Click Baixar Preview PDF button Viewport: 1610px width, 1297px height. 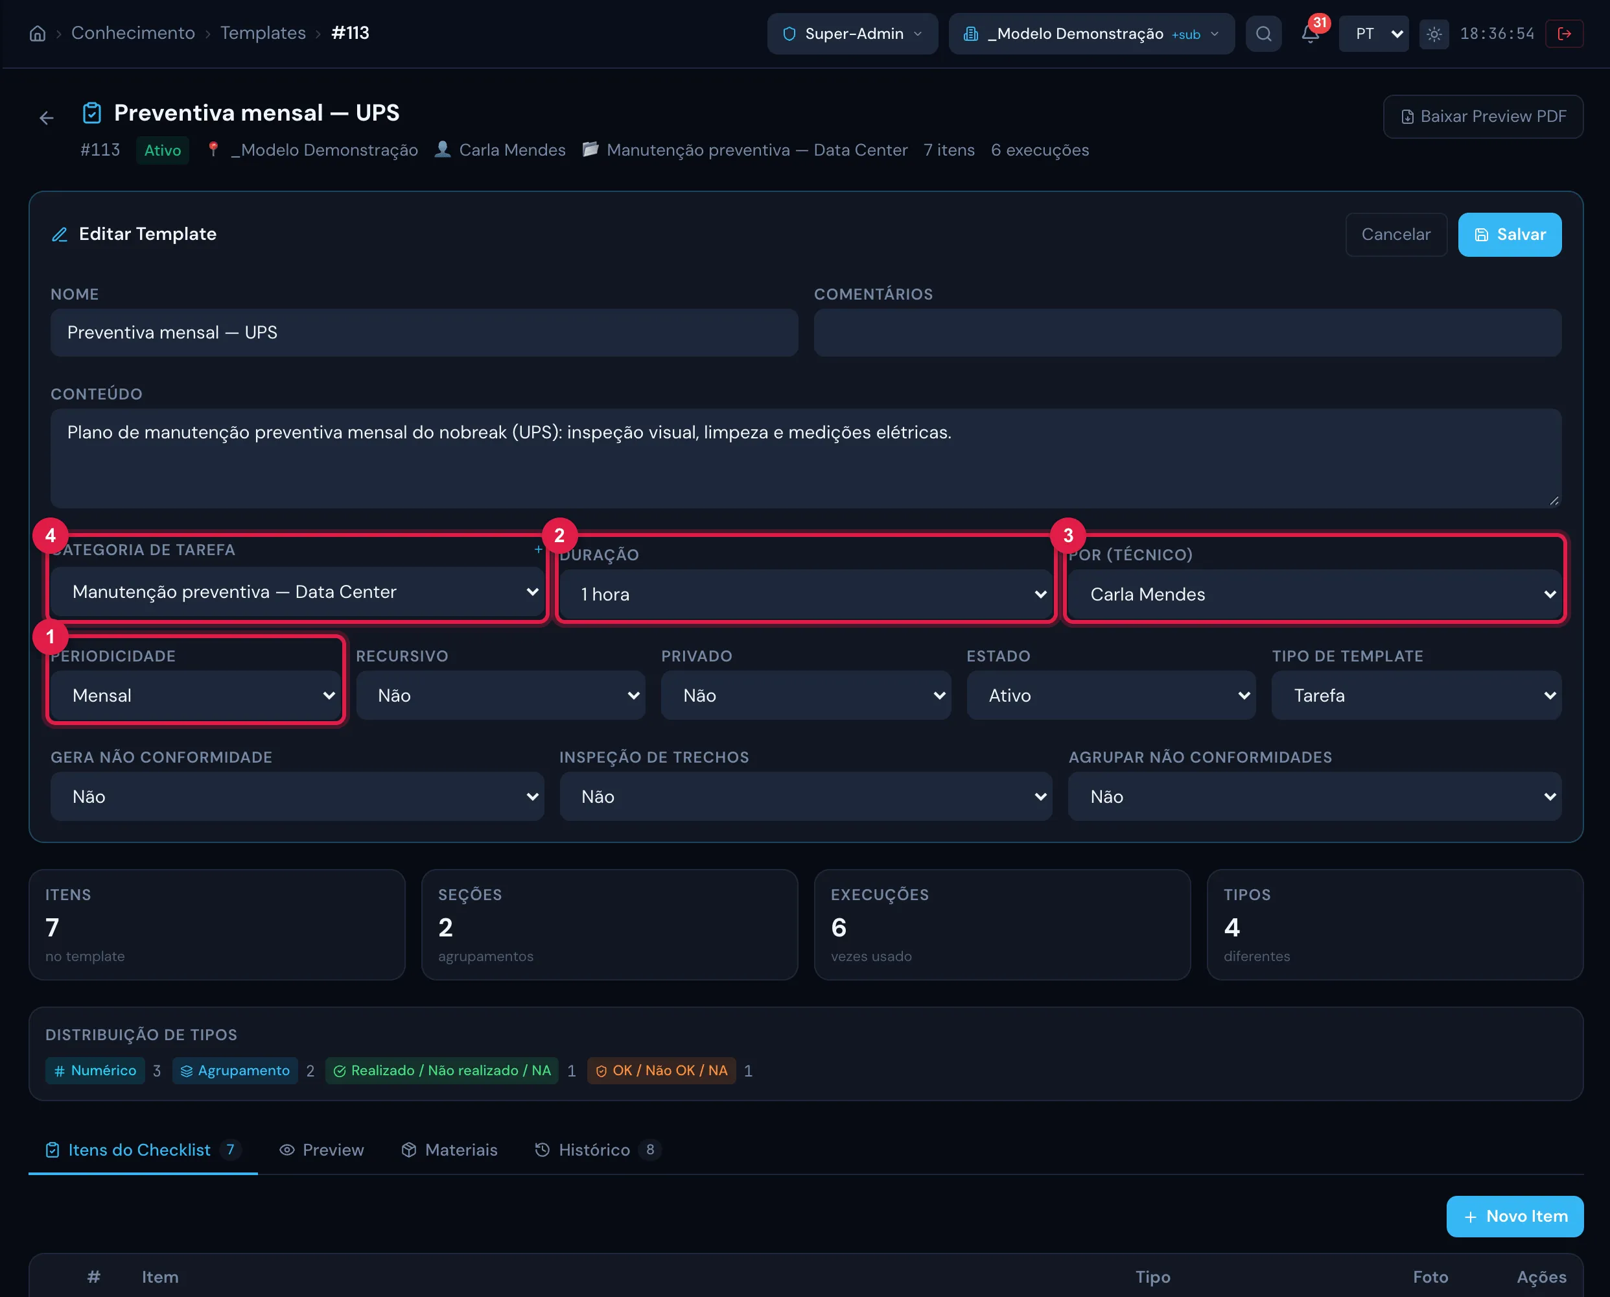(x=1483, y=117)
